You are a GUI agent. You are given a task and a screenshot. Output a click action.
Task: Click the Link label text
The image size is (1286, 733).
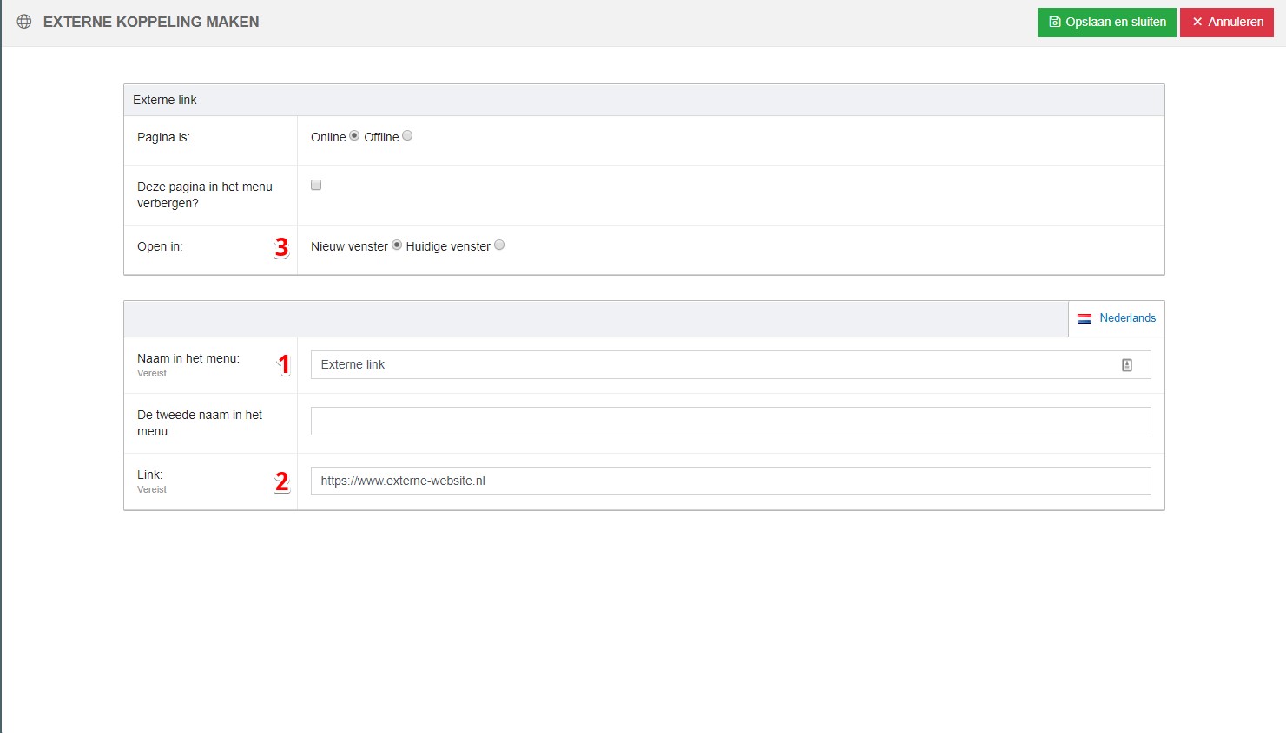pos(149,474)
